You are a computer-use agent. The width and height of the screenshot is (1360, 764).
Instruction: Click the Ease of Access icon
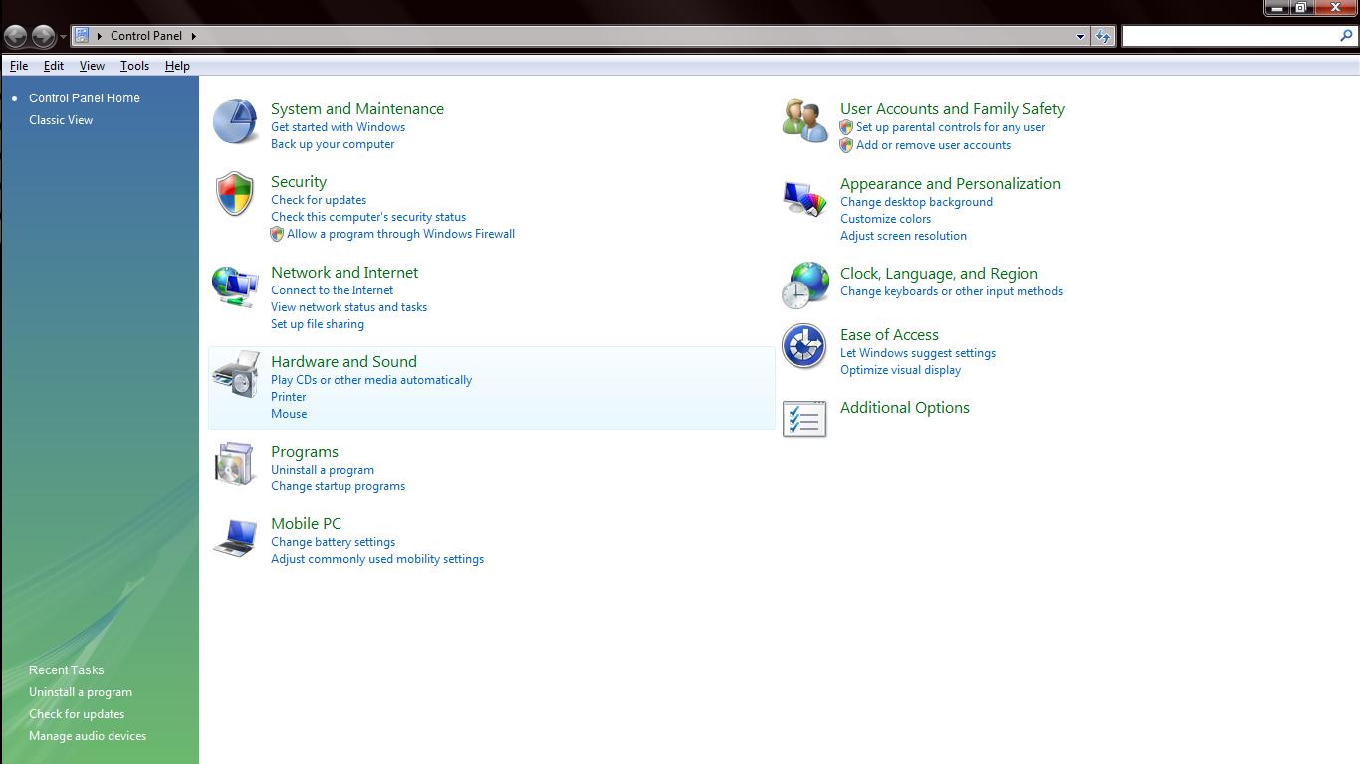(804, 347)
